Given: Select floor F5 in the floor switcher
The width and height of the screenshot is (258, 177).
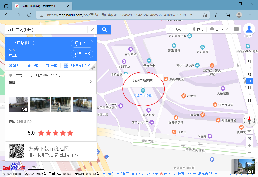Looking at the screenshot, I should point(249,55).
